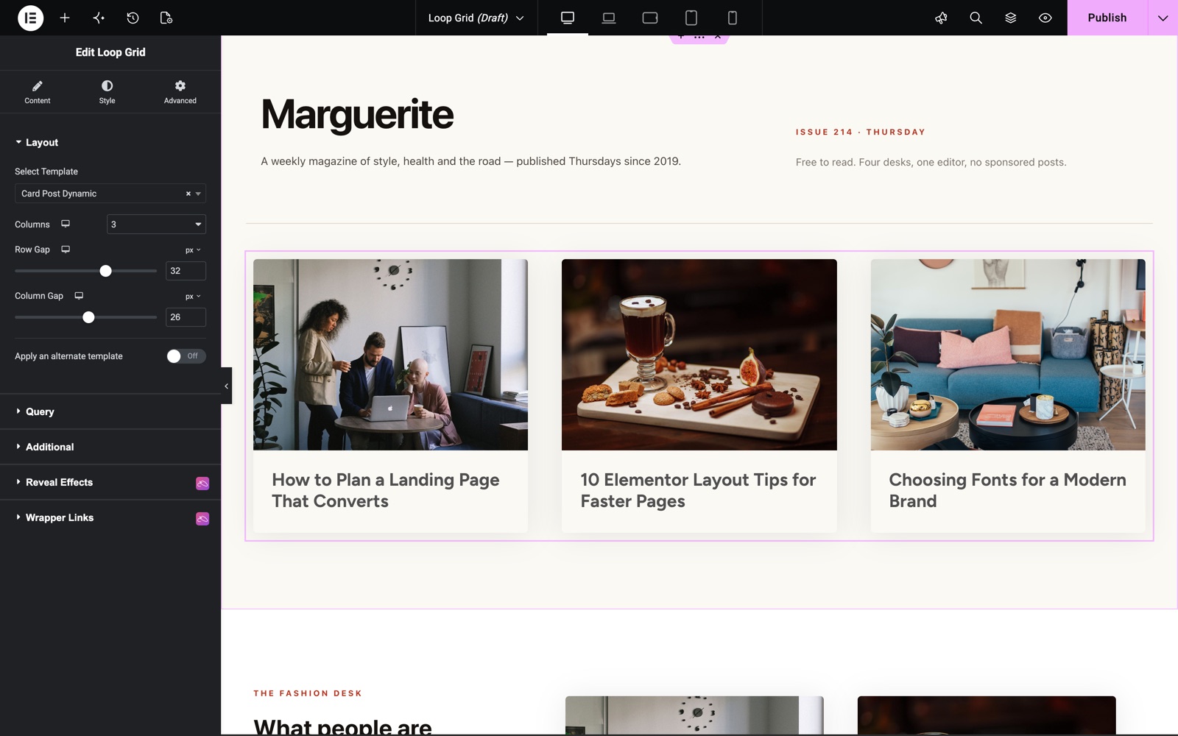Open the structure layers icon
Screen dimensions: 1178x736
(1010, 18)
